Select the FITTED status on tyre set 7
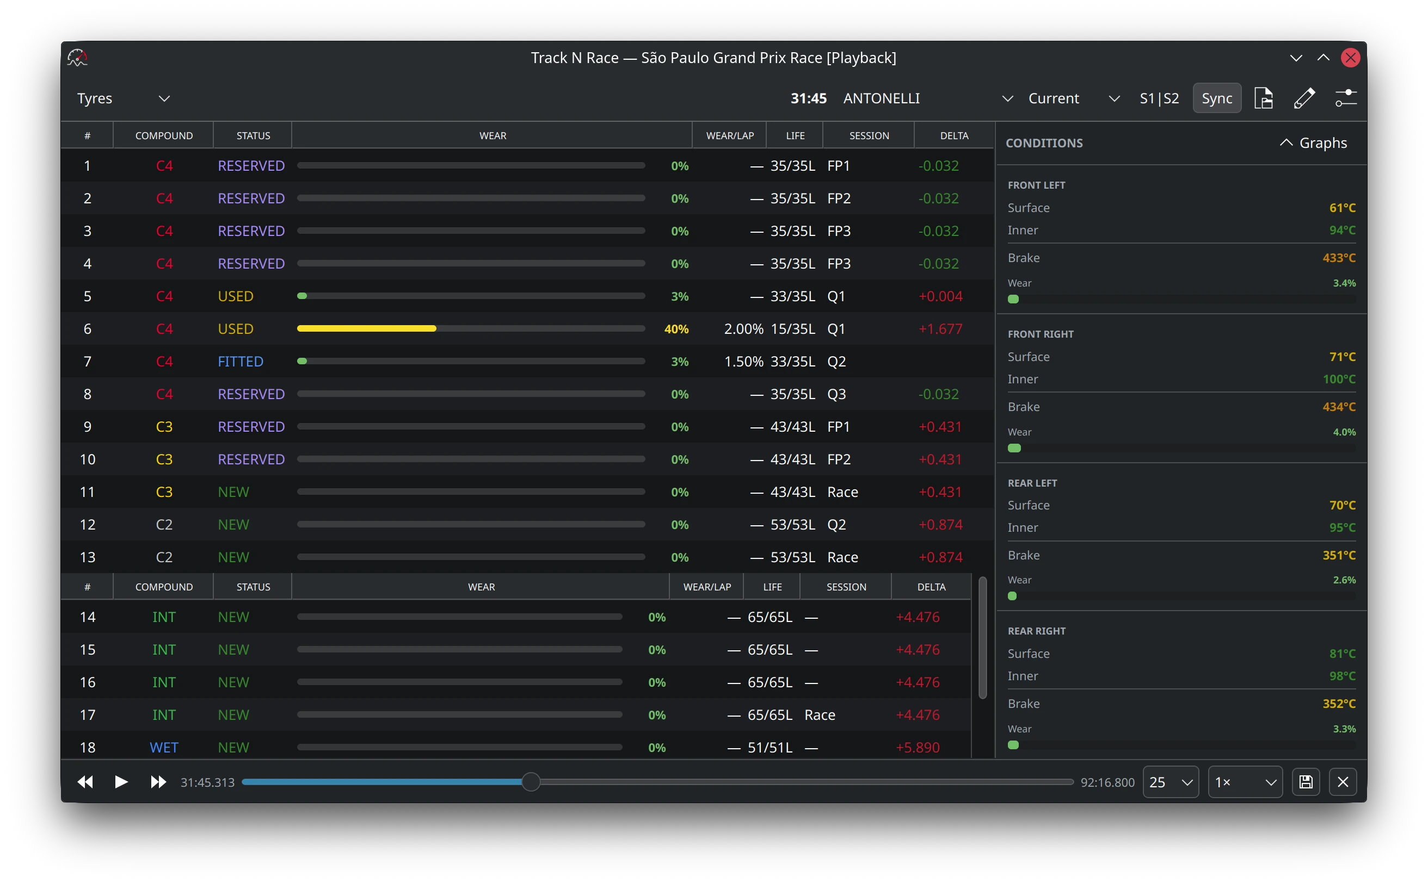 click(x=240, y=362)
